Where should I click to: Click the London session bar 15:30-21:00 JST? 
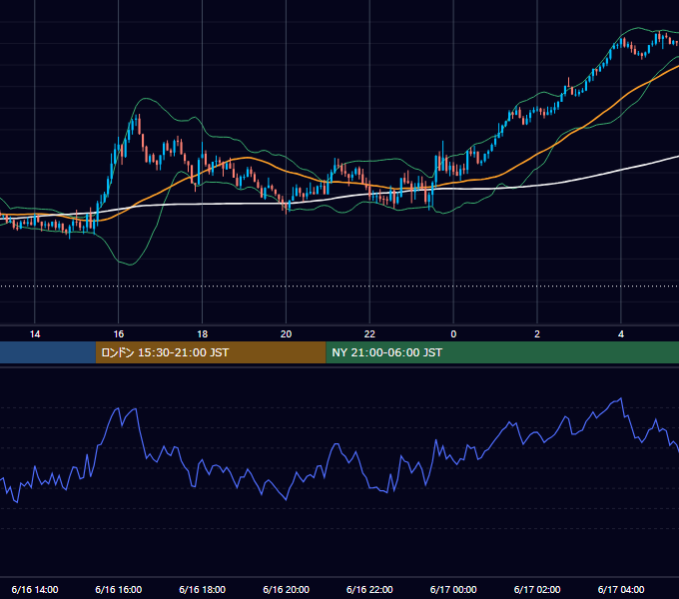pos(211,352)
